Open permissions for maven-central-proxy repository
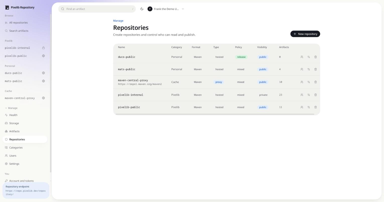 tap(302, 82)
